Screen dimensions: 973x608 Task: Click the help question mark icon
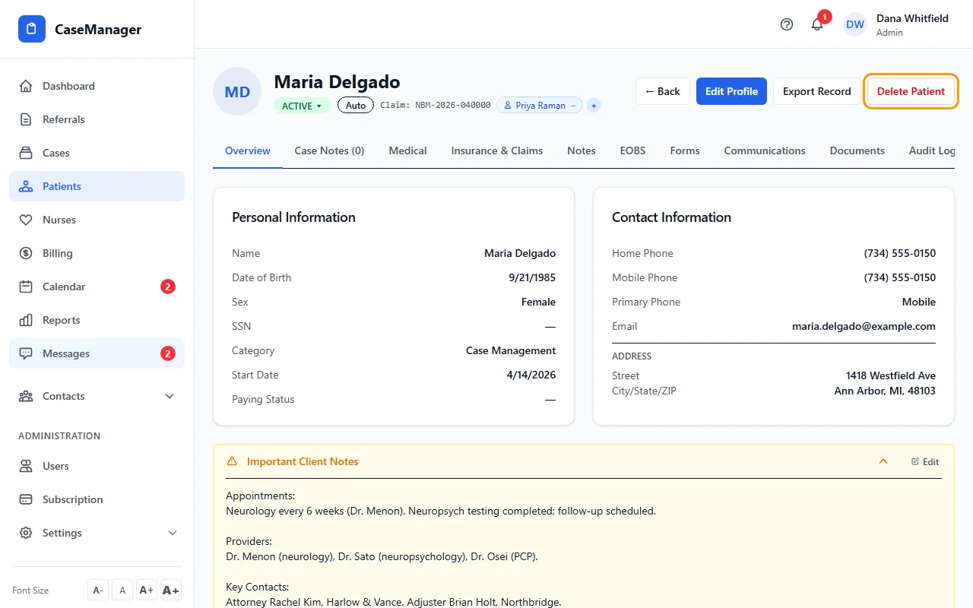(787, 24)
